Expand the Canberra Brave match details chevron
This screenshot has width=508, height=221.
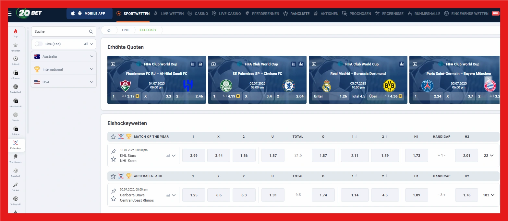point(174,195)
